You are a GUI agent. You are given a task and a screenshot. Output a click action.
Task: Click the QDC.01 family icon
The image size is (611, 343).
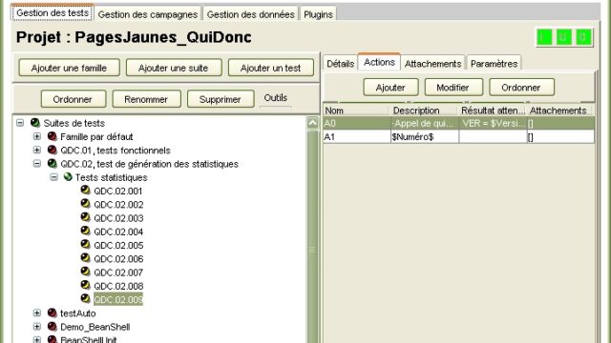pos(53,151)
